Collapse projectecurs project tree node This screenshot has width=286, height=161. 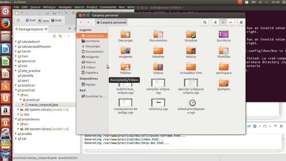[16, 119]
